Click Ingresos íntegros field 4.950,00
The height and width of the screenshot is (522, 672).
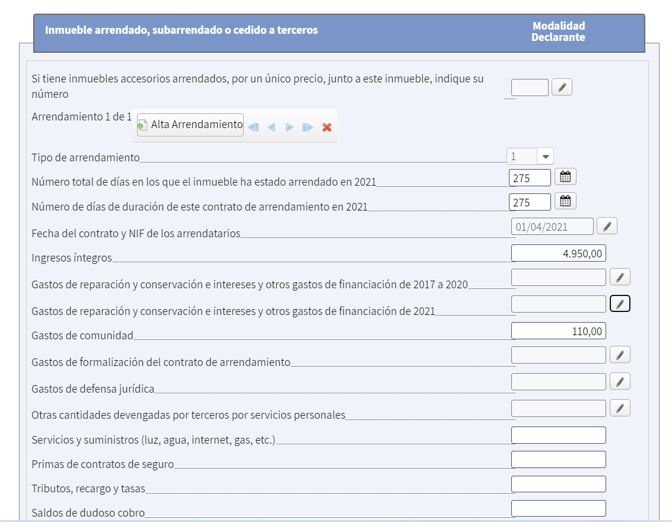[559, 253]
